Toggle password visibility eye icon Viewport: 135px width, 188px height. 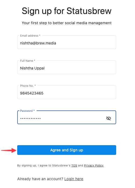109,118
